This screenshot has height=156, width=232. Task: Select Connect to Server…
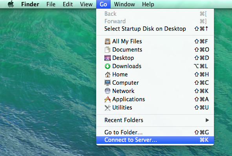click(x=155, y=140)
